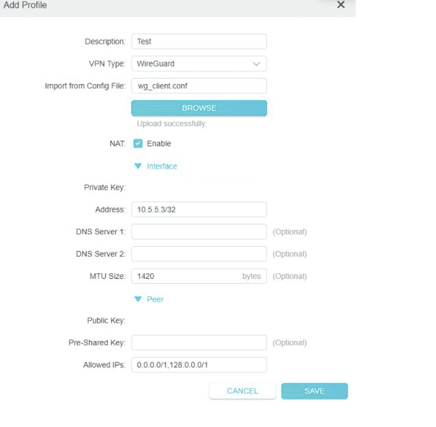Click the Peer section label
The width and height of the screenshot is (436, 427).
(x=155, y=300)
